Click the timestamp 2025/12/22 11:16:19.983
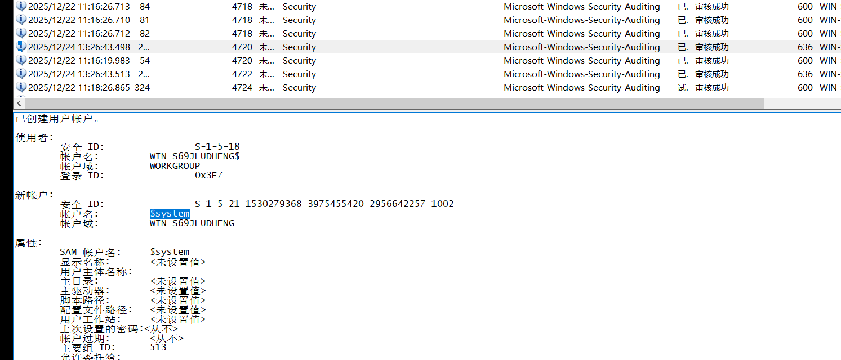 [x=79, y=61]
